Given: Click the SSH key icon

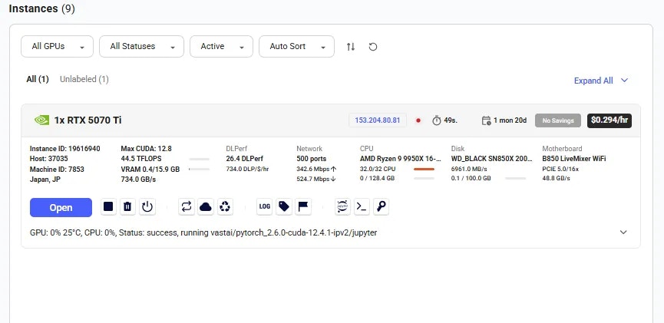Looking at the screenshot, I should click(381, 206).
